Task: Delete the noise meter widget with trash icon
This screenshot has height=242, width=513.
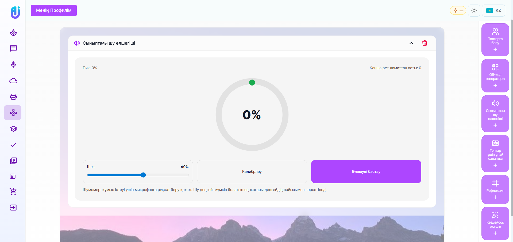Action: (x=425, y=43)
